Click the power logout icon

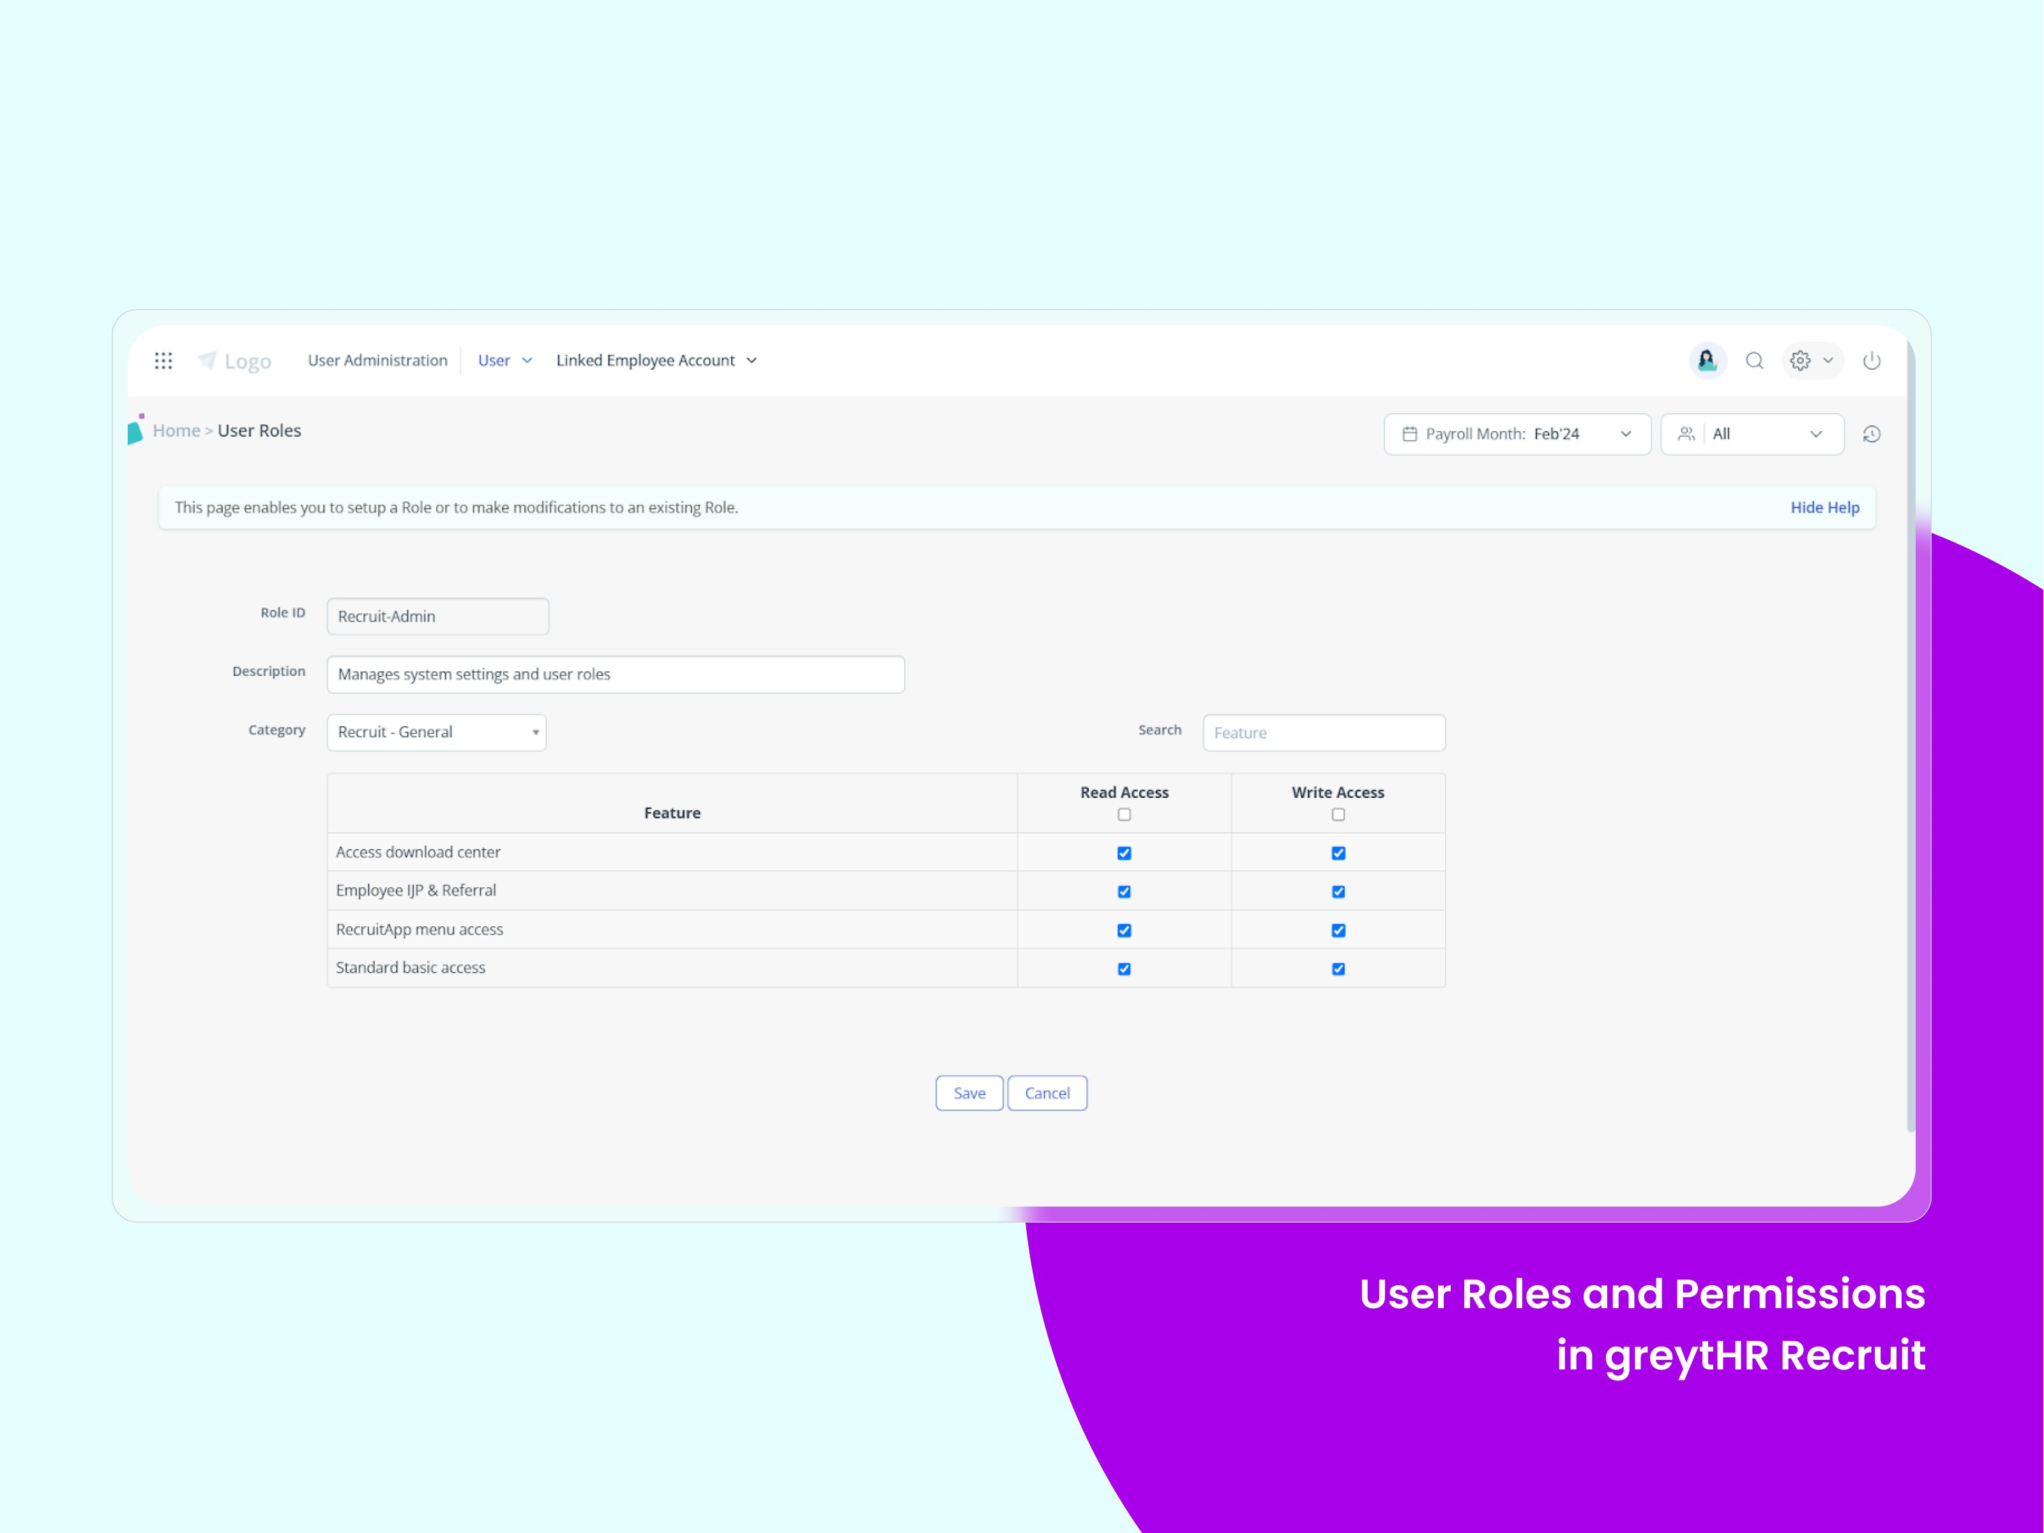pos(1871,361)
